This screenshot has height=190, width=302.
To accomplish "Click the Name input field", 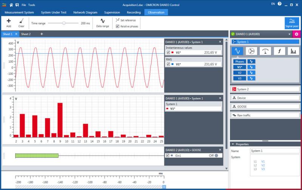I will point(275,151).
